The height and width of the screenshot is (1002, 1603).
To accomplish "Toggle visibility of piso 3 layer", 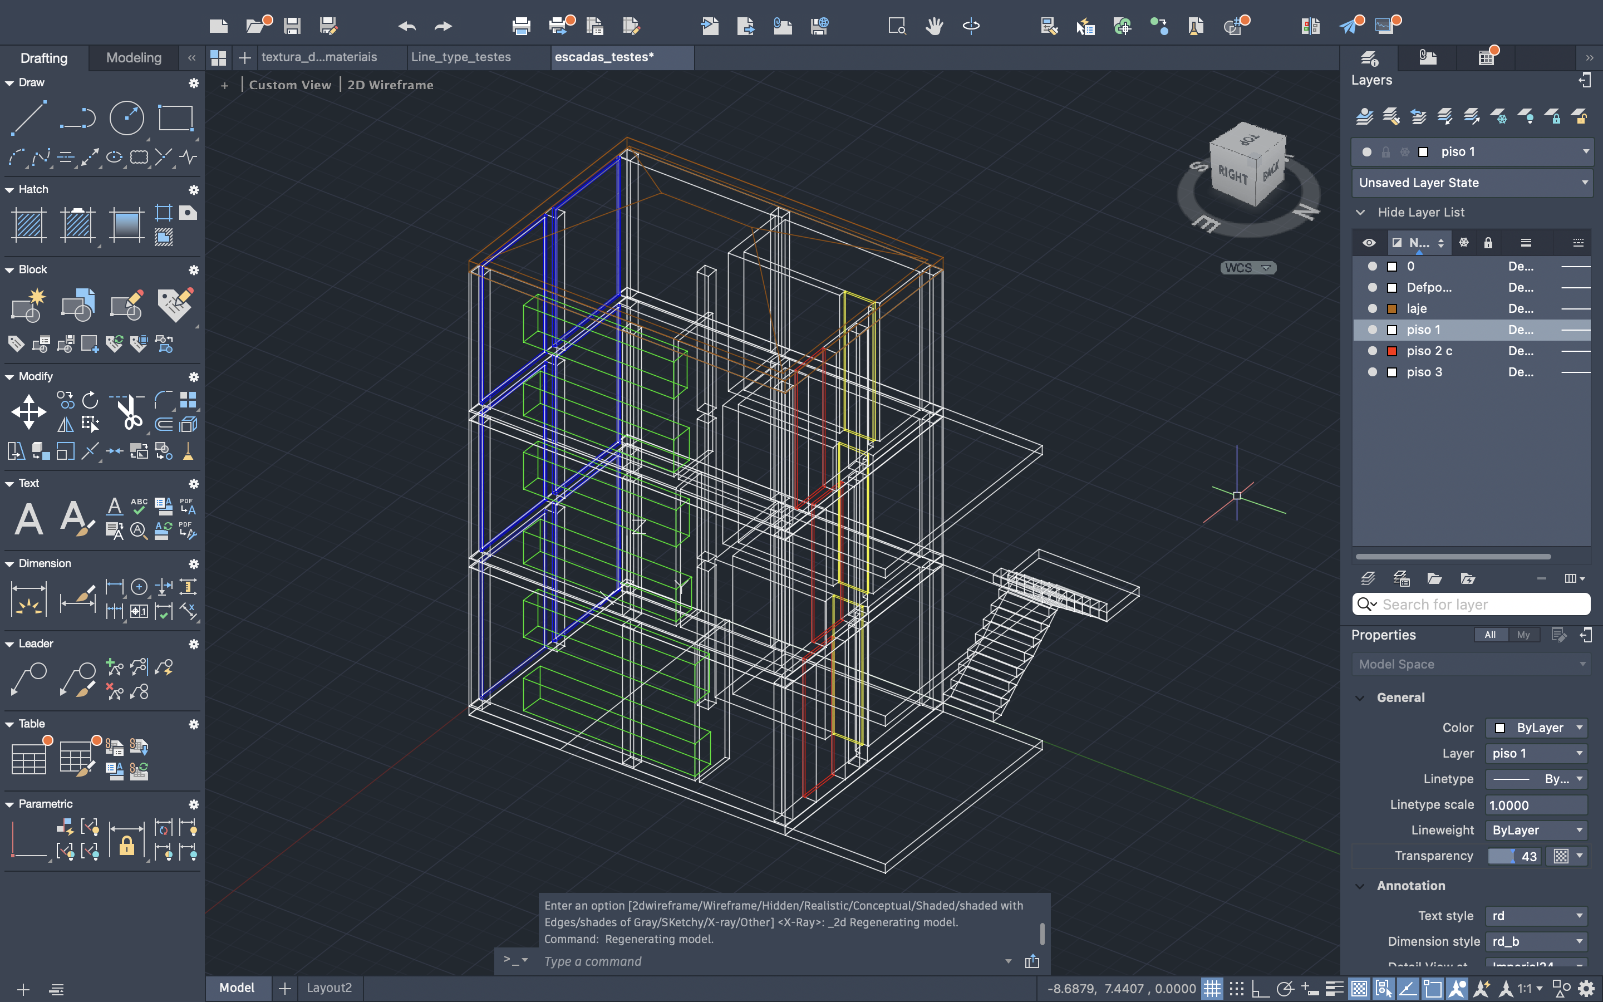I will pos(1372,372).
